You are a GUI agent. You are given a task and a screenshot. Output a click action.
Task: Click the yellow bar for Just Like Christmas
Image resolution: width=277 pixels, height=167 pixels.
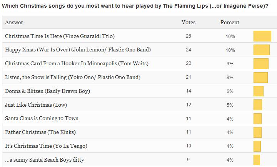tap(257, 105)
